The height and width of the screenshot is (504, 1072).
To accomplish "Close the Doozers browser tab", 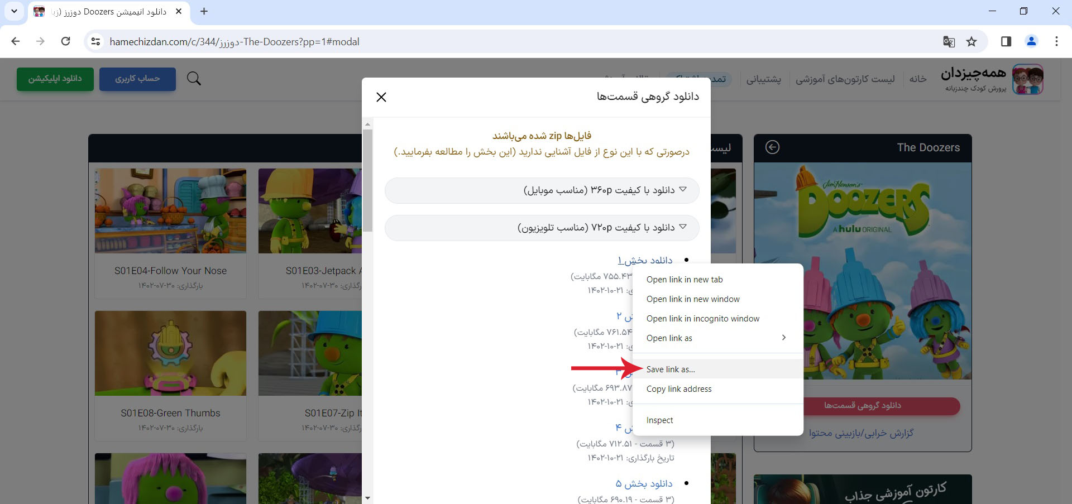I will click(179, 11).
